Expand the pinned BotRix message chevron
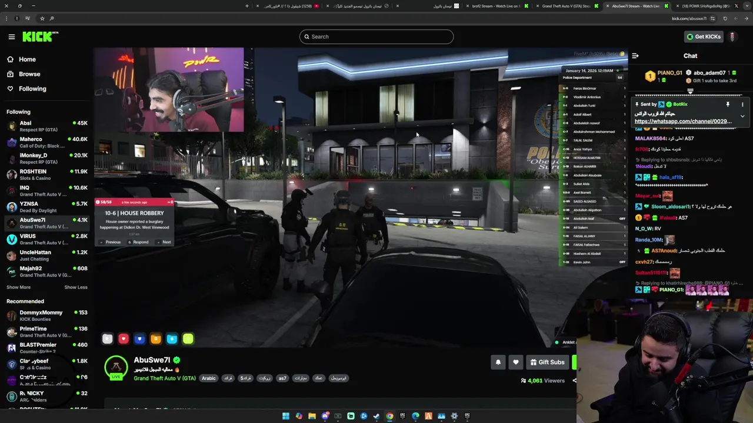753x423 pixels. click(x=742, y=116)
